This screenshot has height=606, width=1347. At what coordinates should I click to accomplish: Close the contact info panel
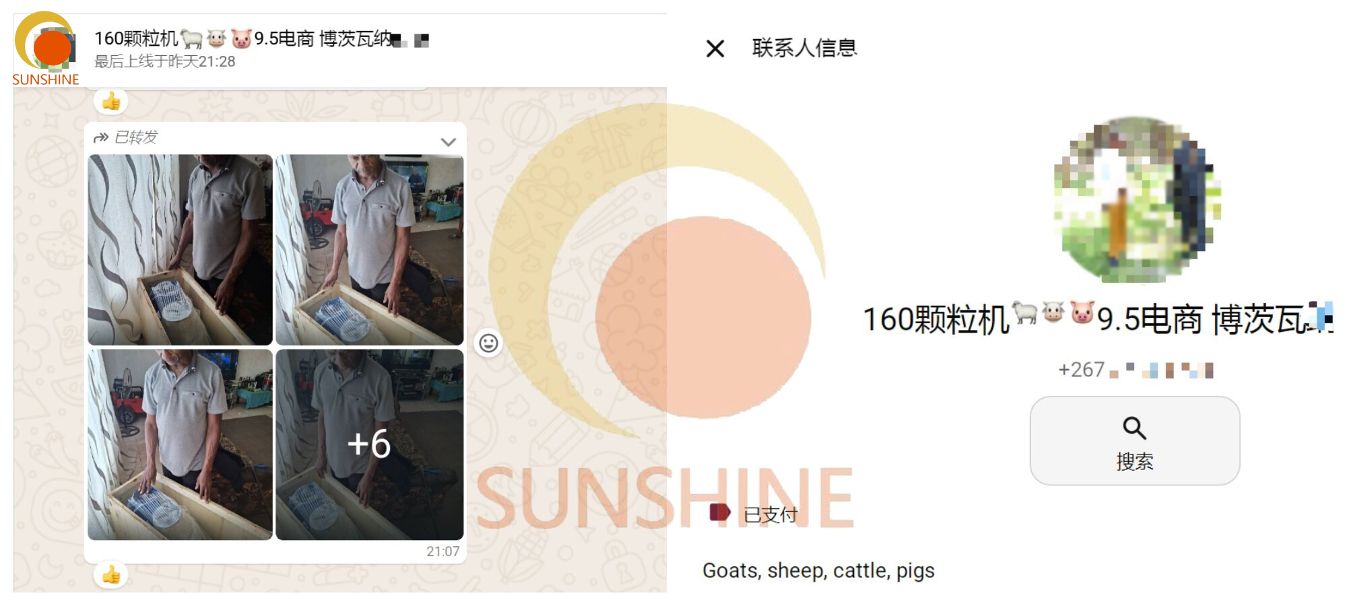[x=715, y=48]
